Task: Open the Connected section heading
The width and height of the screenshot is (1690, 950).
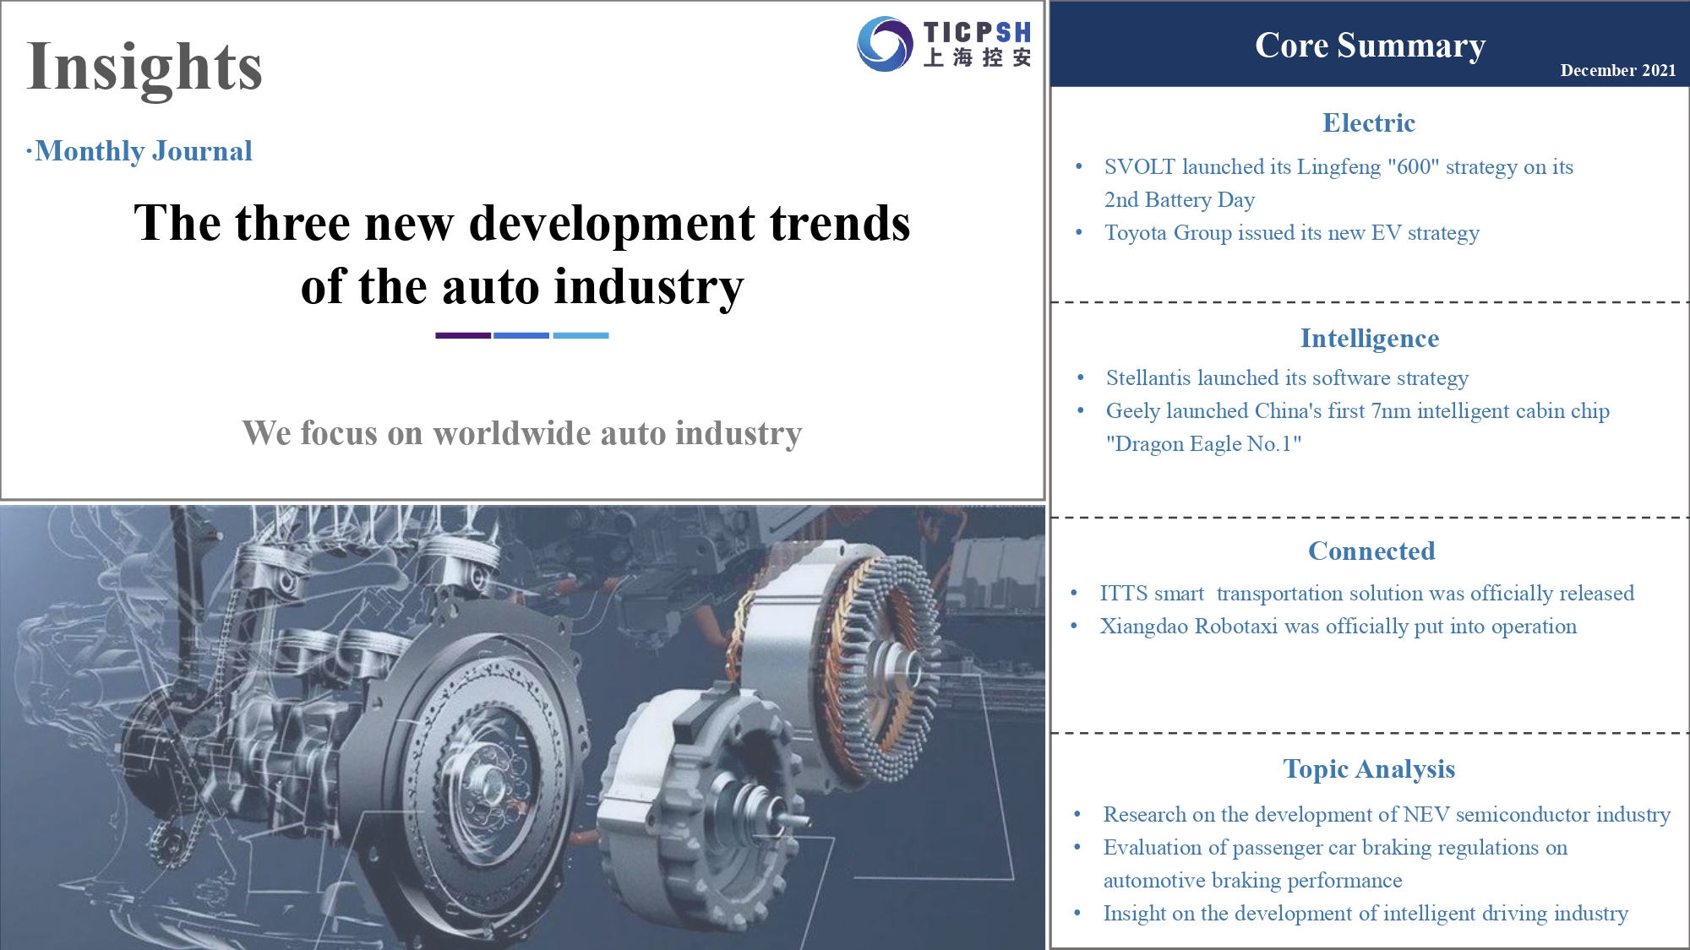Action: click(1371, 551)
